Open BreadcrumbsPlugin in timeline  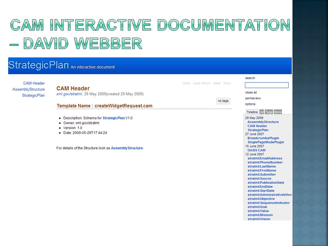point(263,138)
